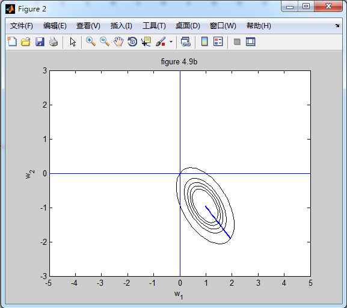347x308 pixels.
Task: Click the Link Plot icon
Action: click(x=185, y=42)
